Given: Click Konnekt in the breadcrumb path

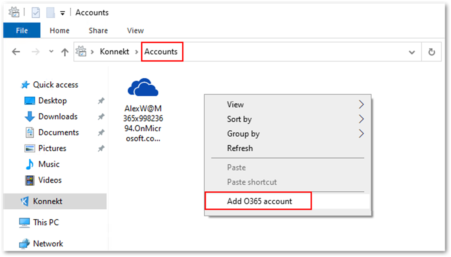Looking at the screenshot, I should [x=114, y=52].
